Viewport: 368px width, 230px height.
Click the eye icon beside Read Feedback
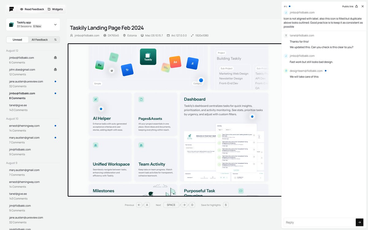[21, 9]
